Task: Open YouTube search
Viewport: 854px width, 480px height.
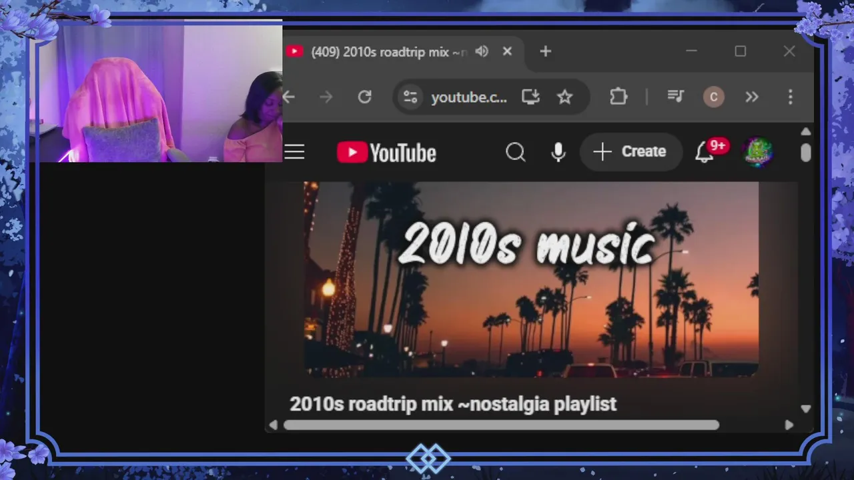Action: 515,153
